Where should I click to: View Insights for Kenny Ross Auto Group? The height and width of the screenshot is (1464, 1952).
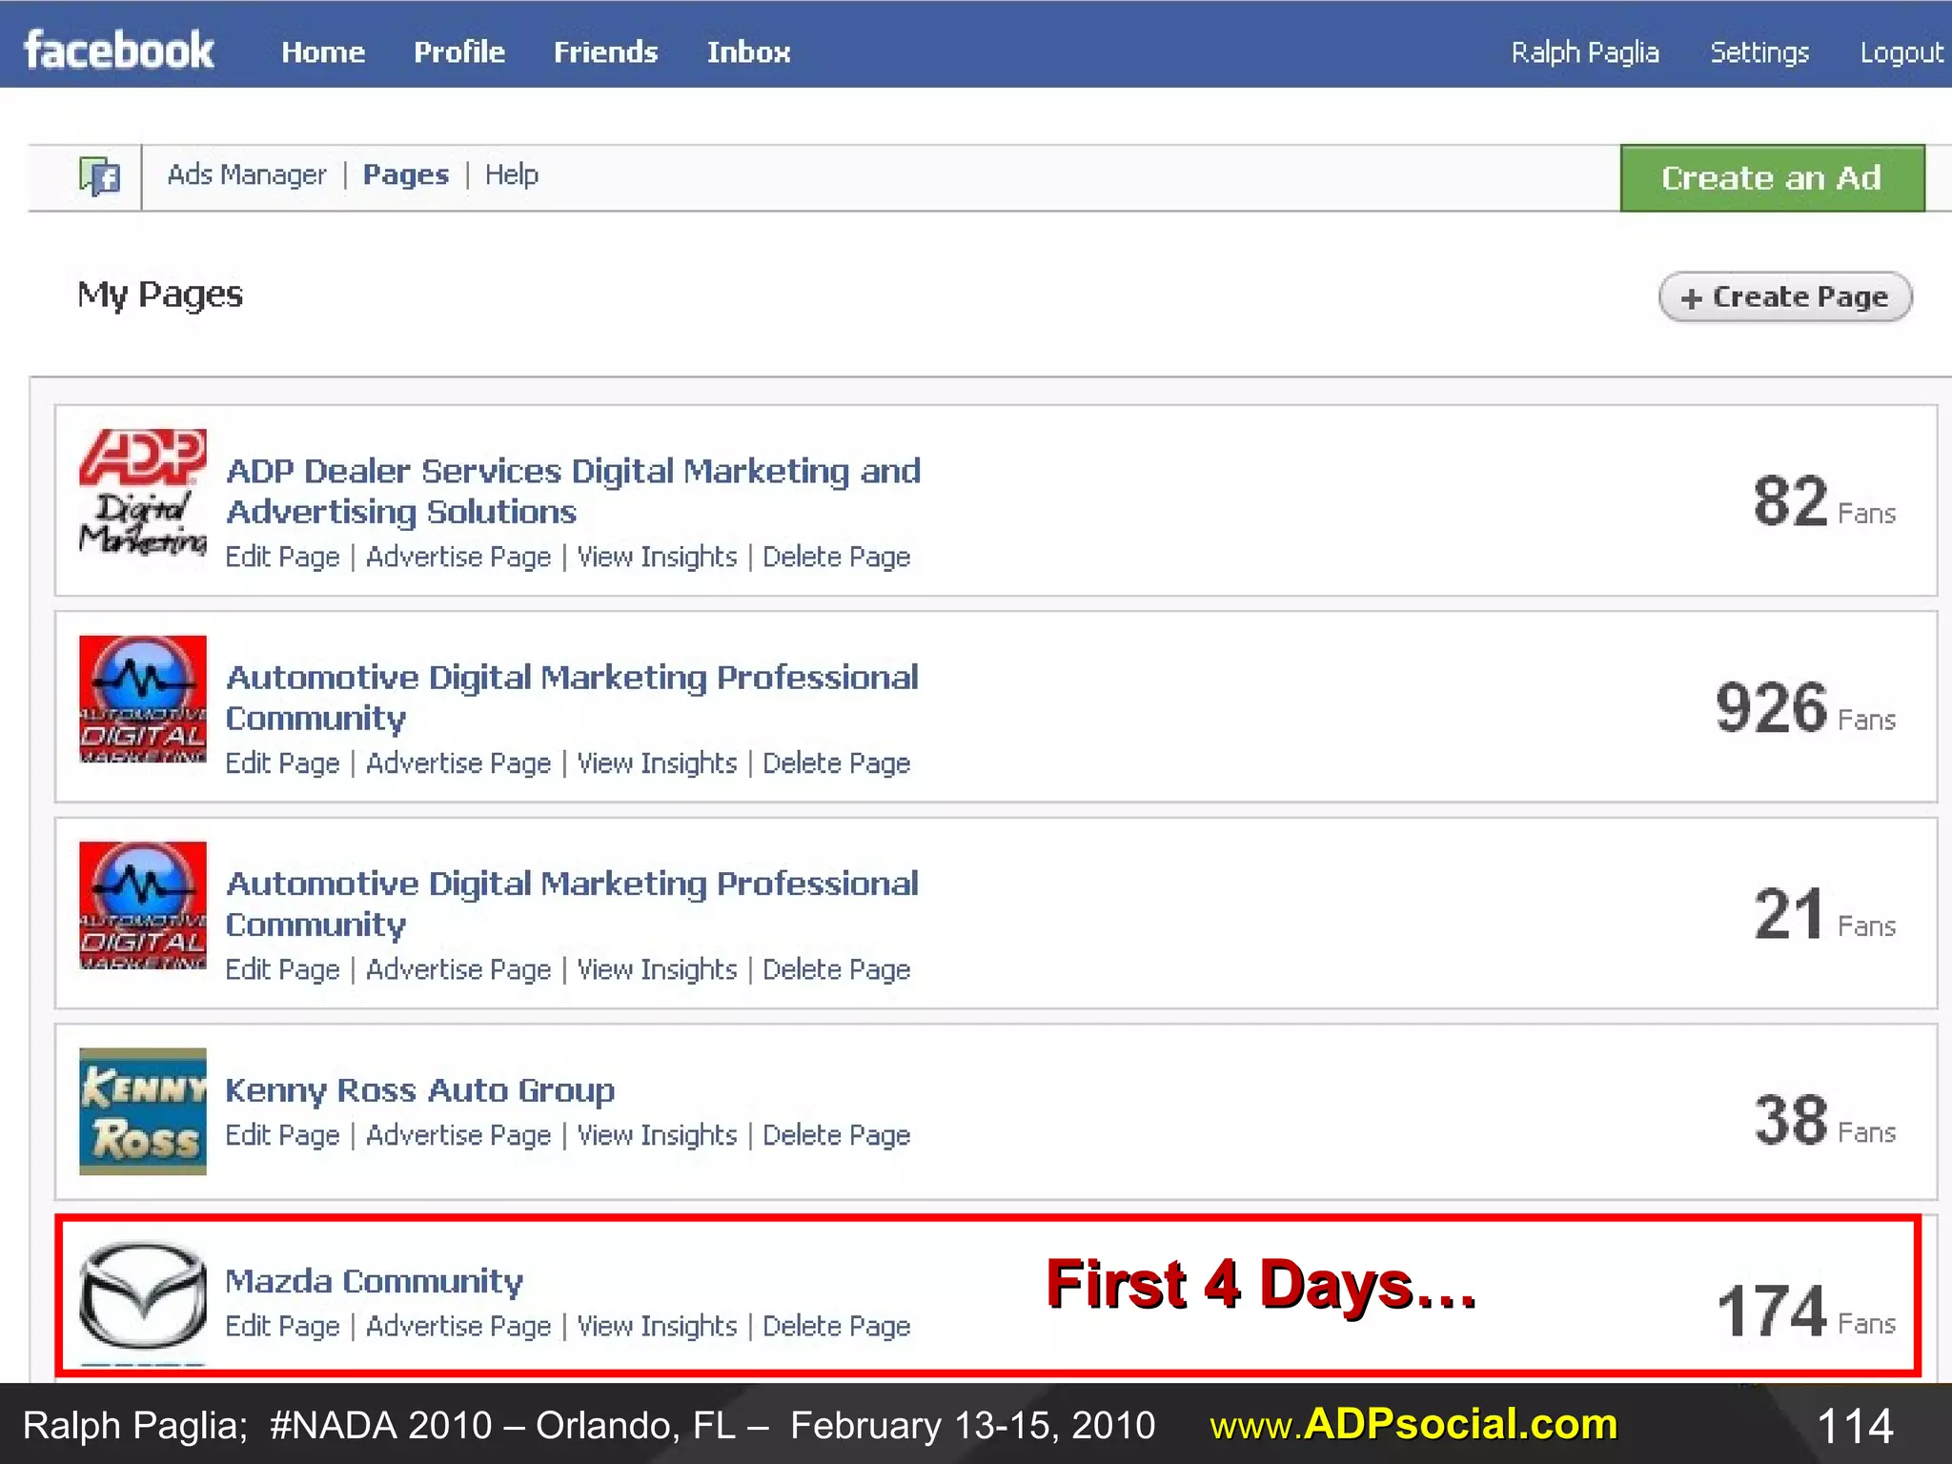(658, 1135)
